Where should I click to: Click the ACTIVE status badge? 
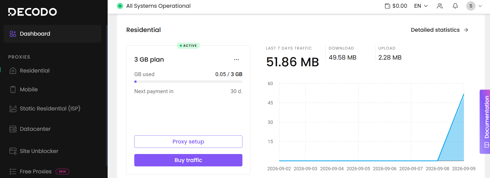click(x=188, y=46)
